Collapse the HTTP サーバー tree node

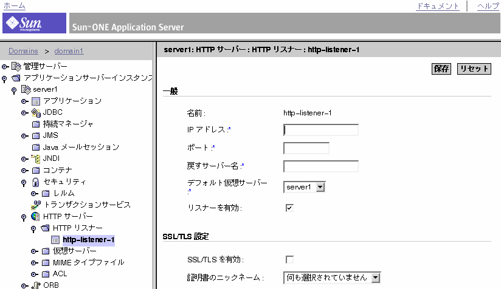click(24, 217)
